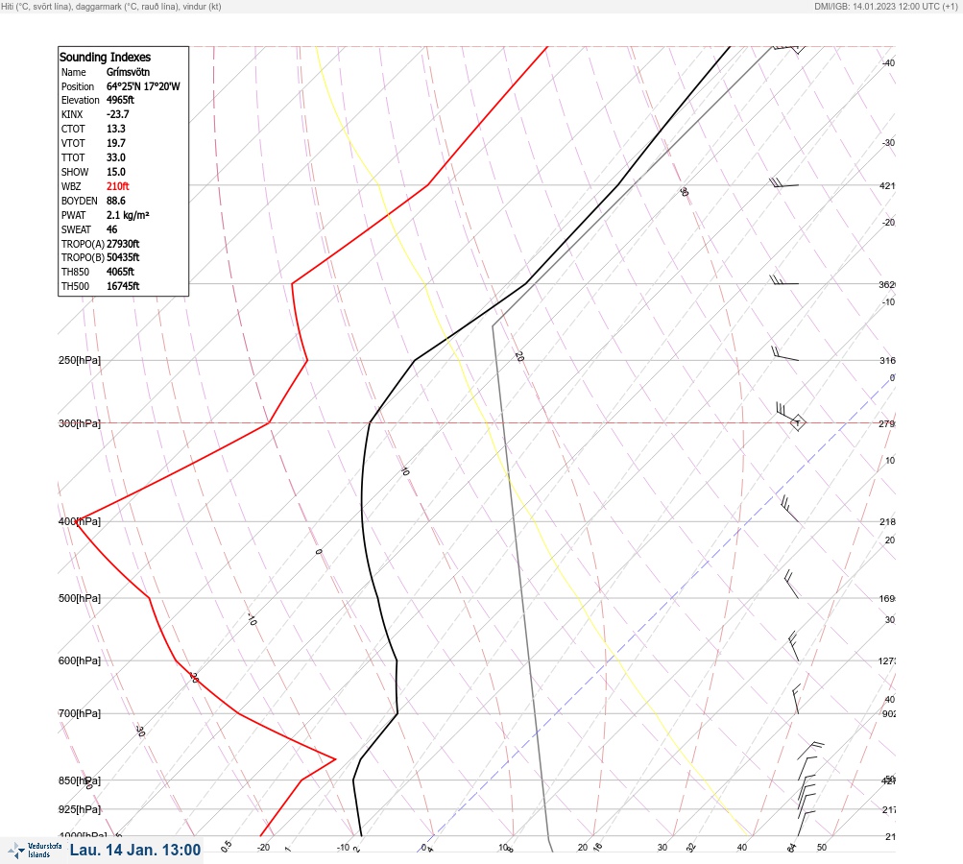Click the CTOT value 13.3
The height and width of the screenshot is (864, 963).
pos(116,129)
